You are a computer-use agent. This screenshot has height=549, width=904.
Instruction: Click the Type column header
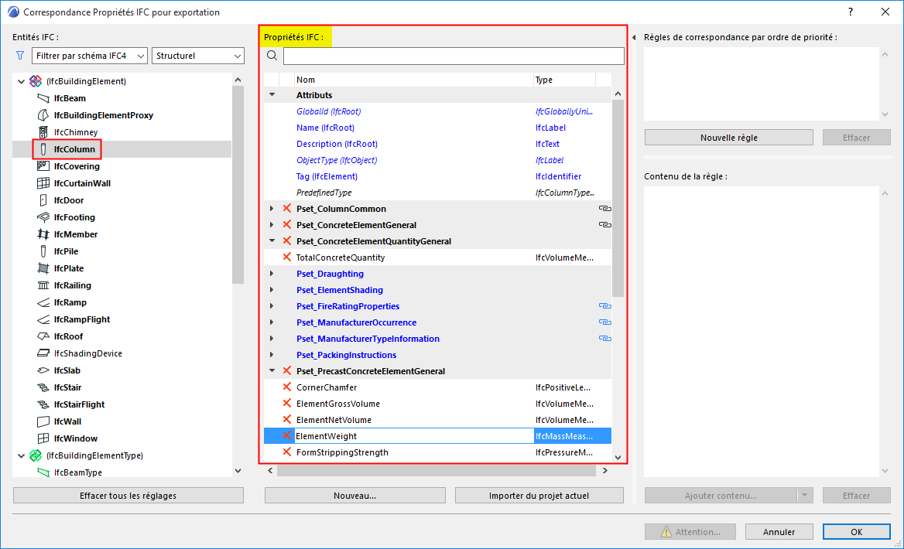click(564, 80)
